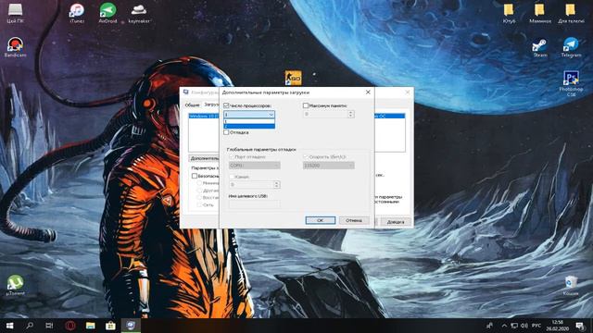
Task: Click the Канал value spinner arrows
Action: [276, 185]
